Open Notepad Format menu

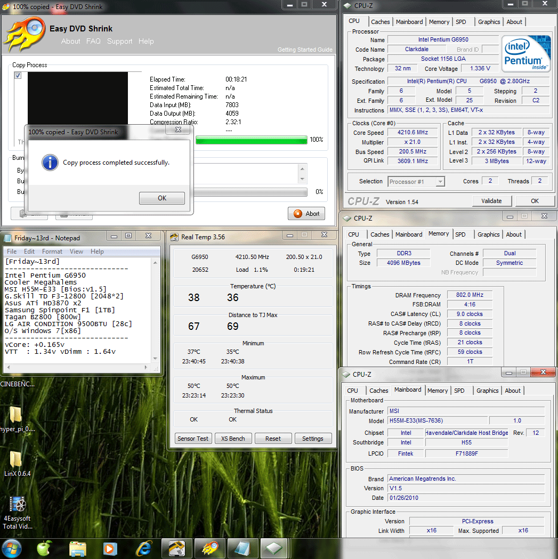52,252
